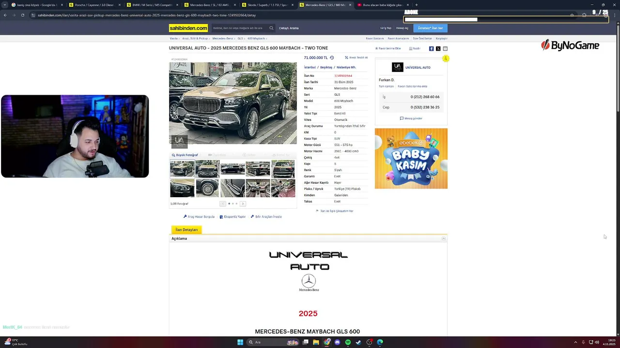Click the Arazi, SUV & Pickup breadcrumb

(195, 38)
